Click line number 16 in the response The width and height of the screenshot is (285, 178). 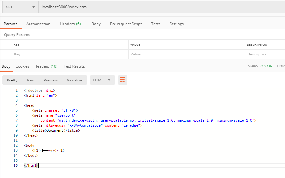(x=16, y=165)
